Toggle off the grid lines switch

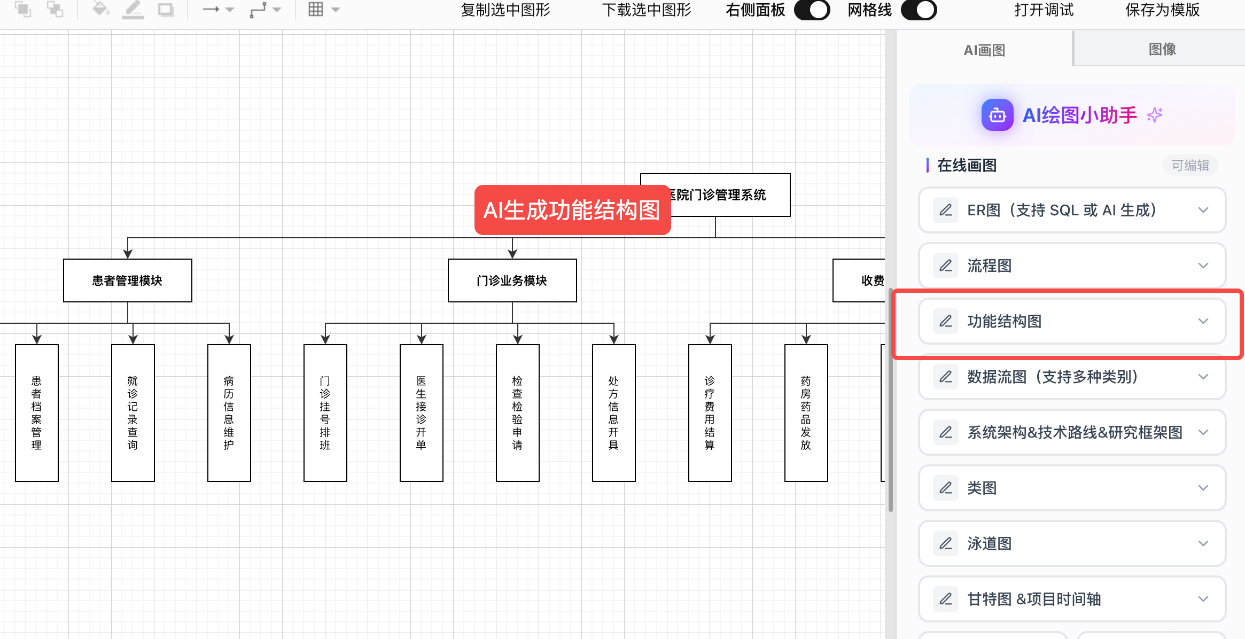[x=919, y=10]
